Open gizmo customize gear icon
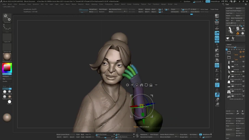The image size is (249, 140). pos(127,85)
